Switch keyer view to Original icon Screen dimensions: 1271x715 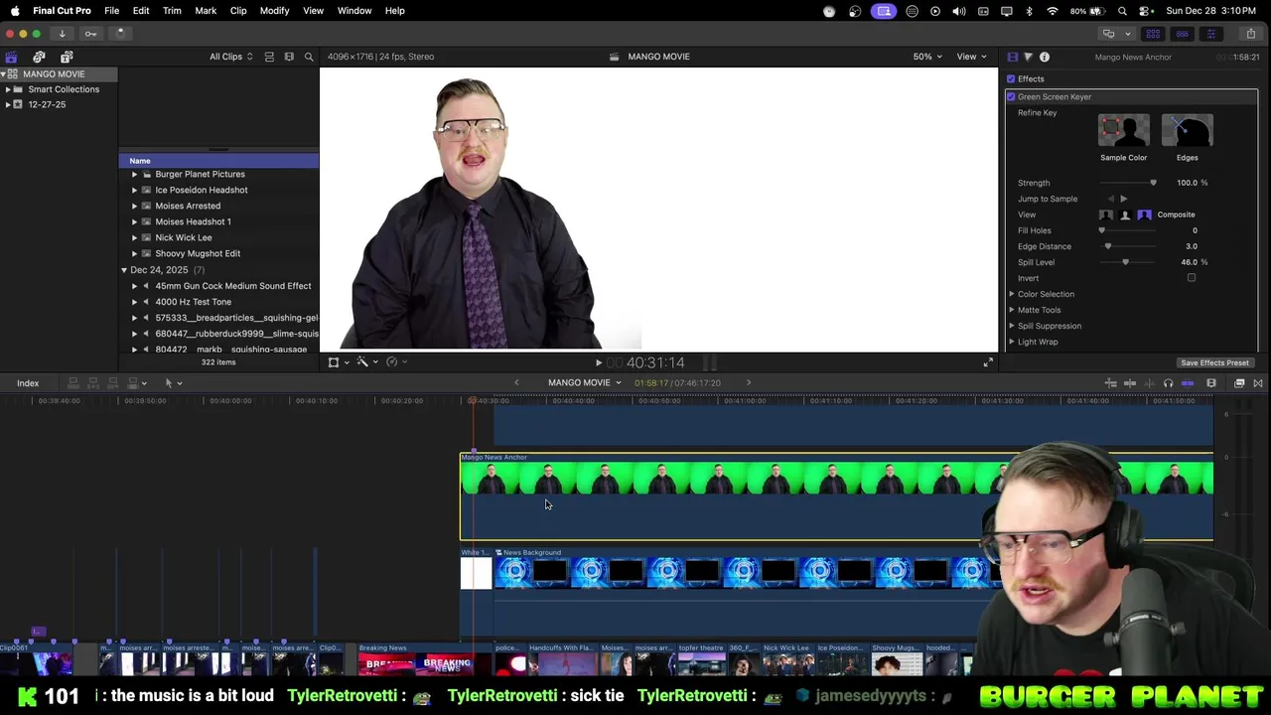1106,214
